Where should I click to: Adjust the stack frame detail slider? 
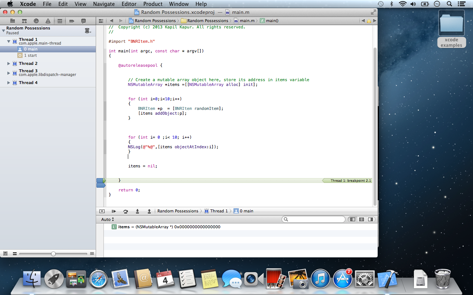tap(53, 254)
